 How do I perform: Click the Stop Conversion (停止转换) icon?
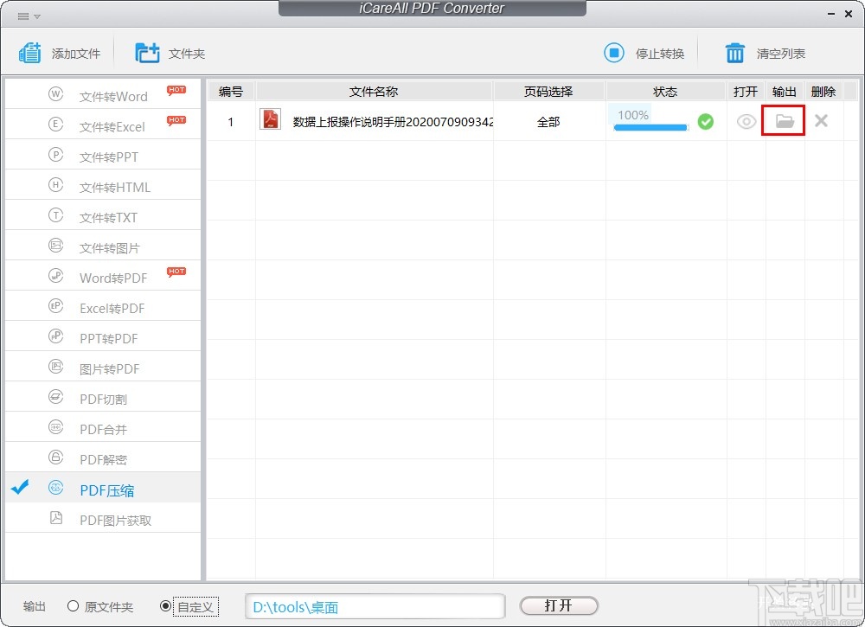(x=613, y=53)
